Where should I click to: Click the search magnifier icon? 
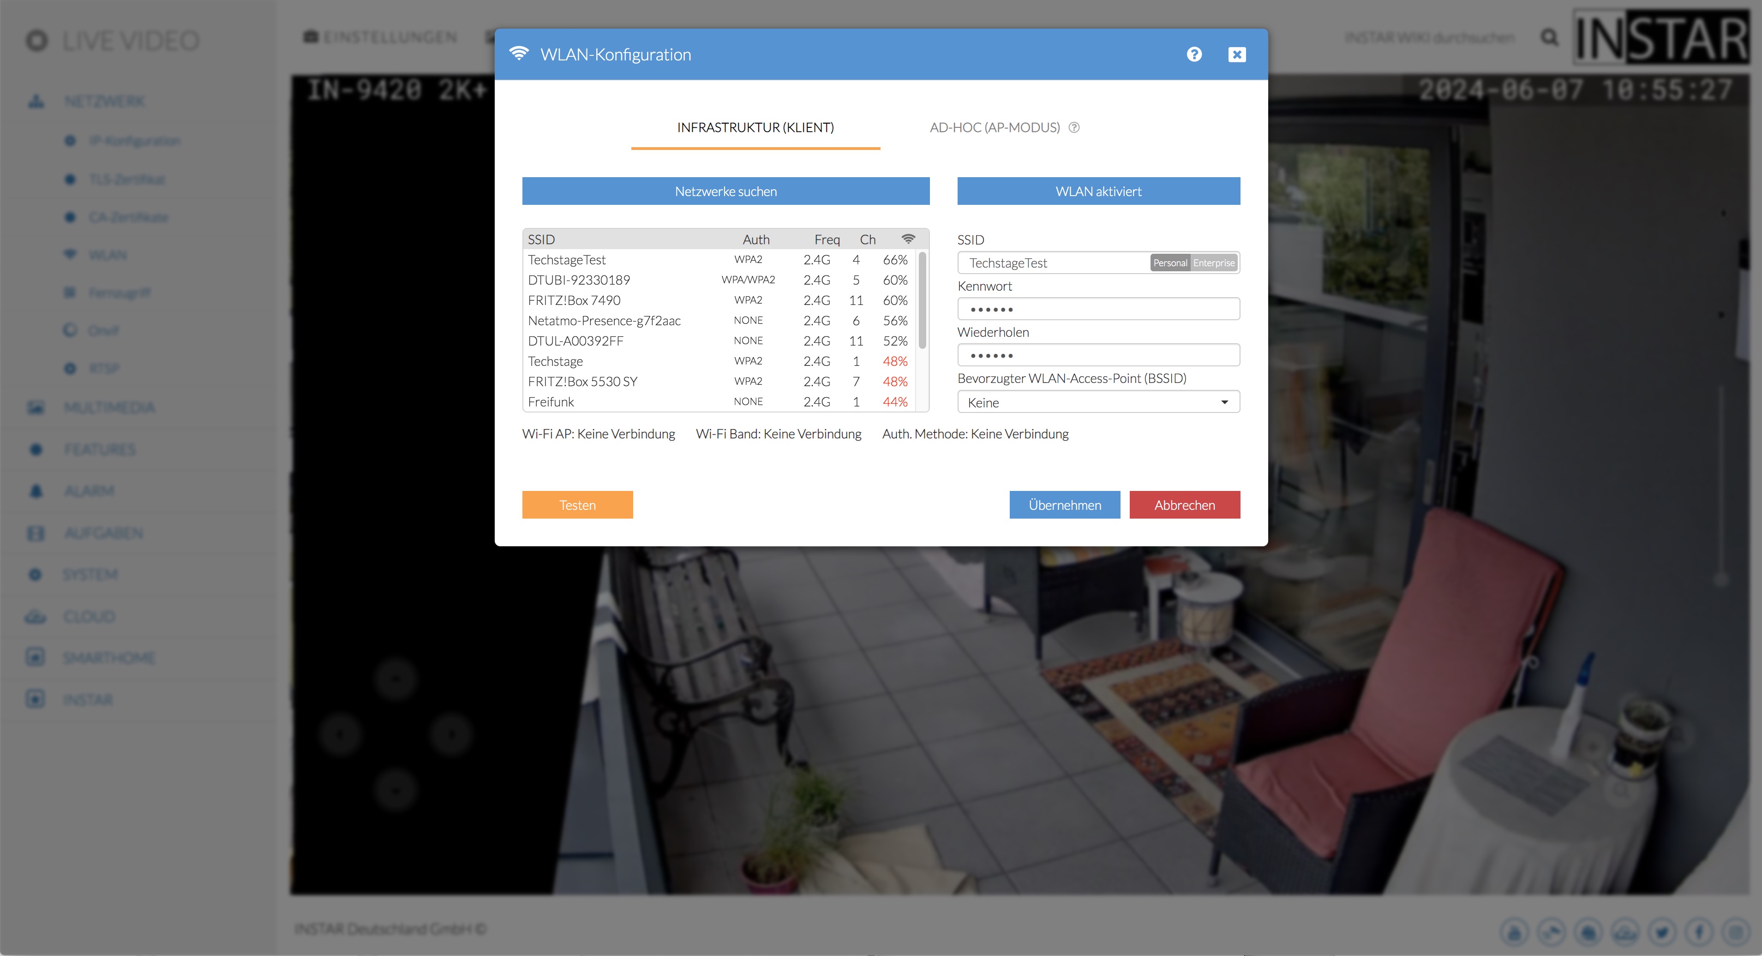coord(1549,37)
